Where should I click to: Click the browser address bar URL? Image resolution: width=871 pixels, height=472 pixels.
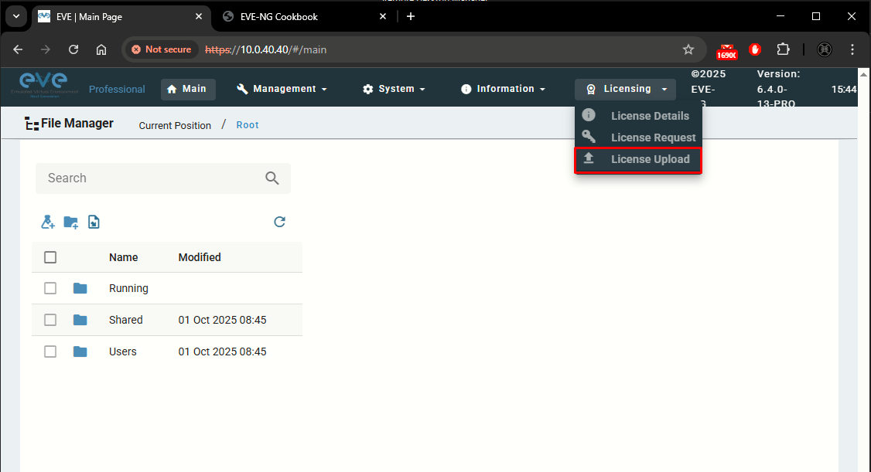pos(265,49)
